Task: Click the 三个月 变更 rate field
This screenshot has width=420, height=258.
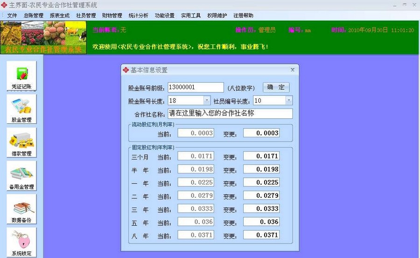Action: (x=261, y=156)
